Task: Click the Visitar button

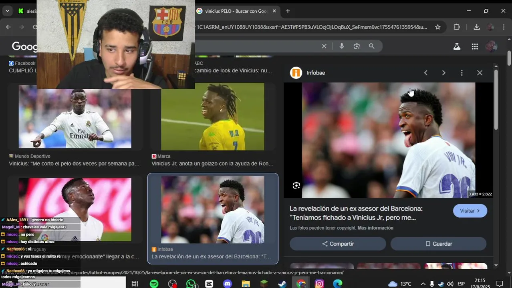Action: click(470, 211)
